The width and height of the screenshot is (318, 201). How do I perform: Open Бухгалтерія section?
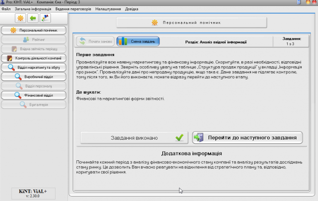click(x=34, y=104)
